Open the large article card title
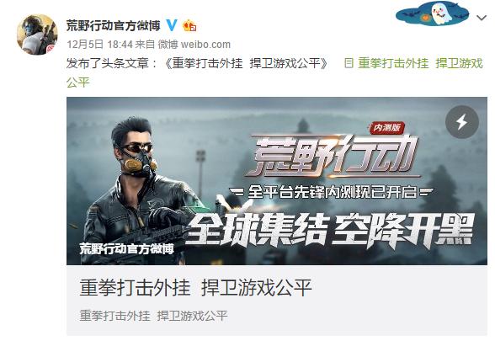The height and width of the screenshot is (341, 495). pyautogui.click(x=195, y=287)
